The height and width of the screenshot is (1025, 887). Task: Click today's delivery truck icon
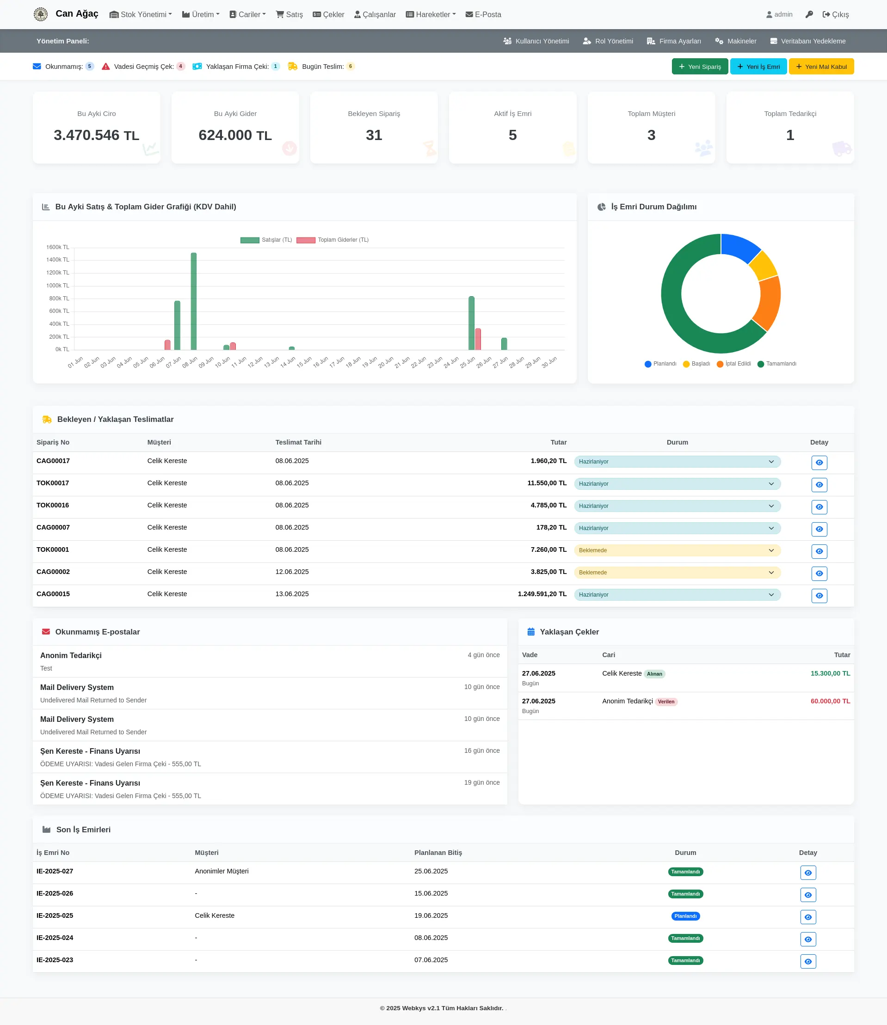[293, 66]
